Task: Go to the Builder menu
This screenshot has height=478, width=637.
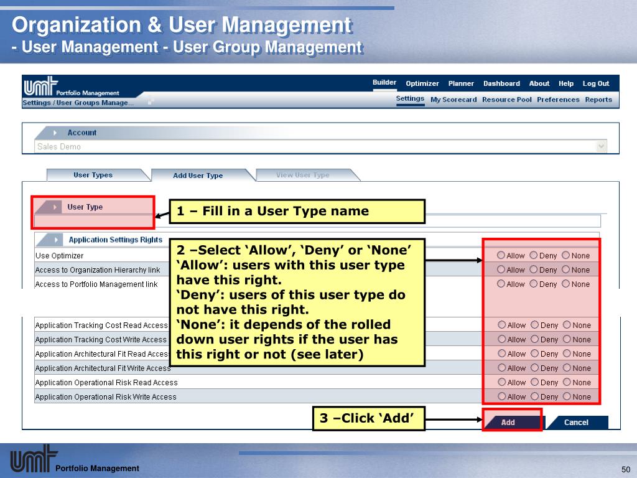Action: coord(384,83)
